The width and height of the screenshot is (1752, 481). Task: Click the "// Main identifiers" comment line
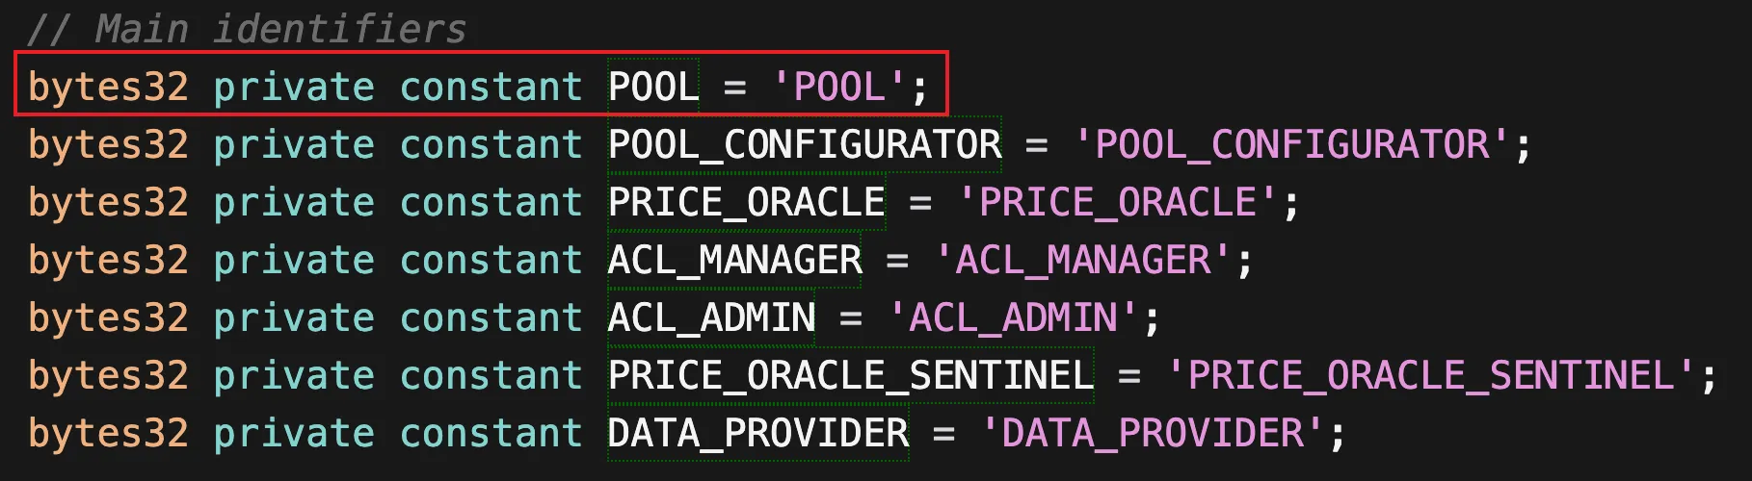[247, 29]
